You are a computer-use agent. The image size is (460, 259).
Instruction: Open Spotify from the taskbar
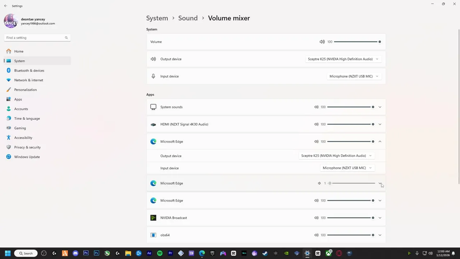coord(160,253)
